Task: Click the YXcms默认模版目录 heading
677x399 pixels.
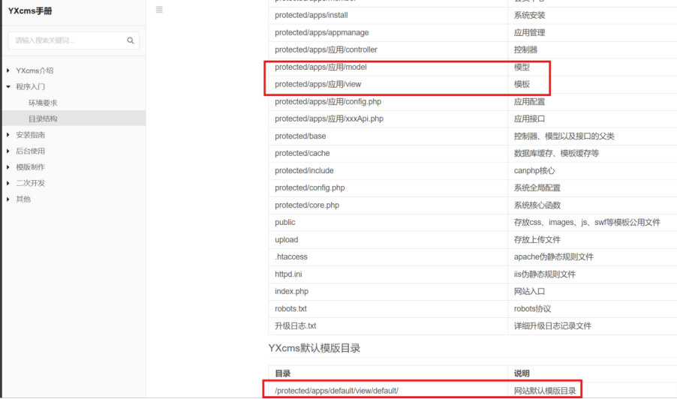Action: tap(314, 348)
